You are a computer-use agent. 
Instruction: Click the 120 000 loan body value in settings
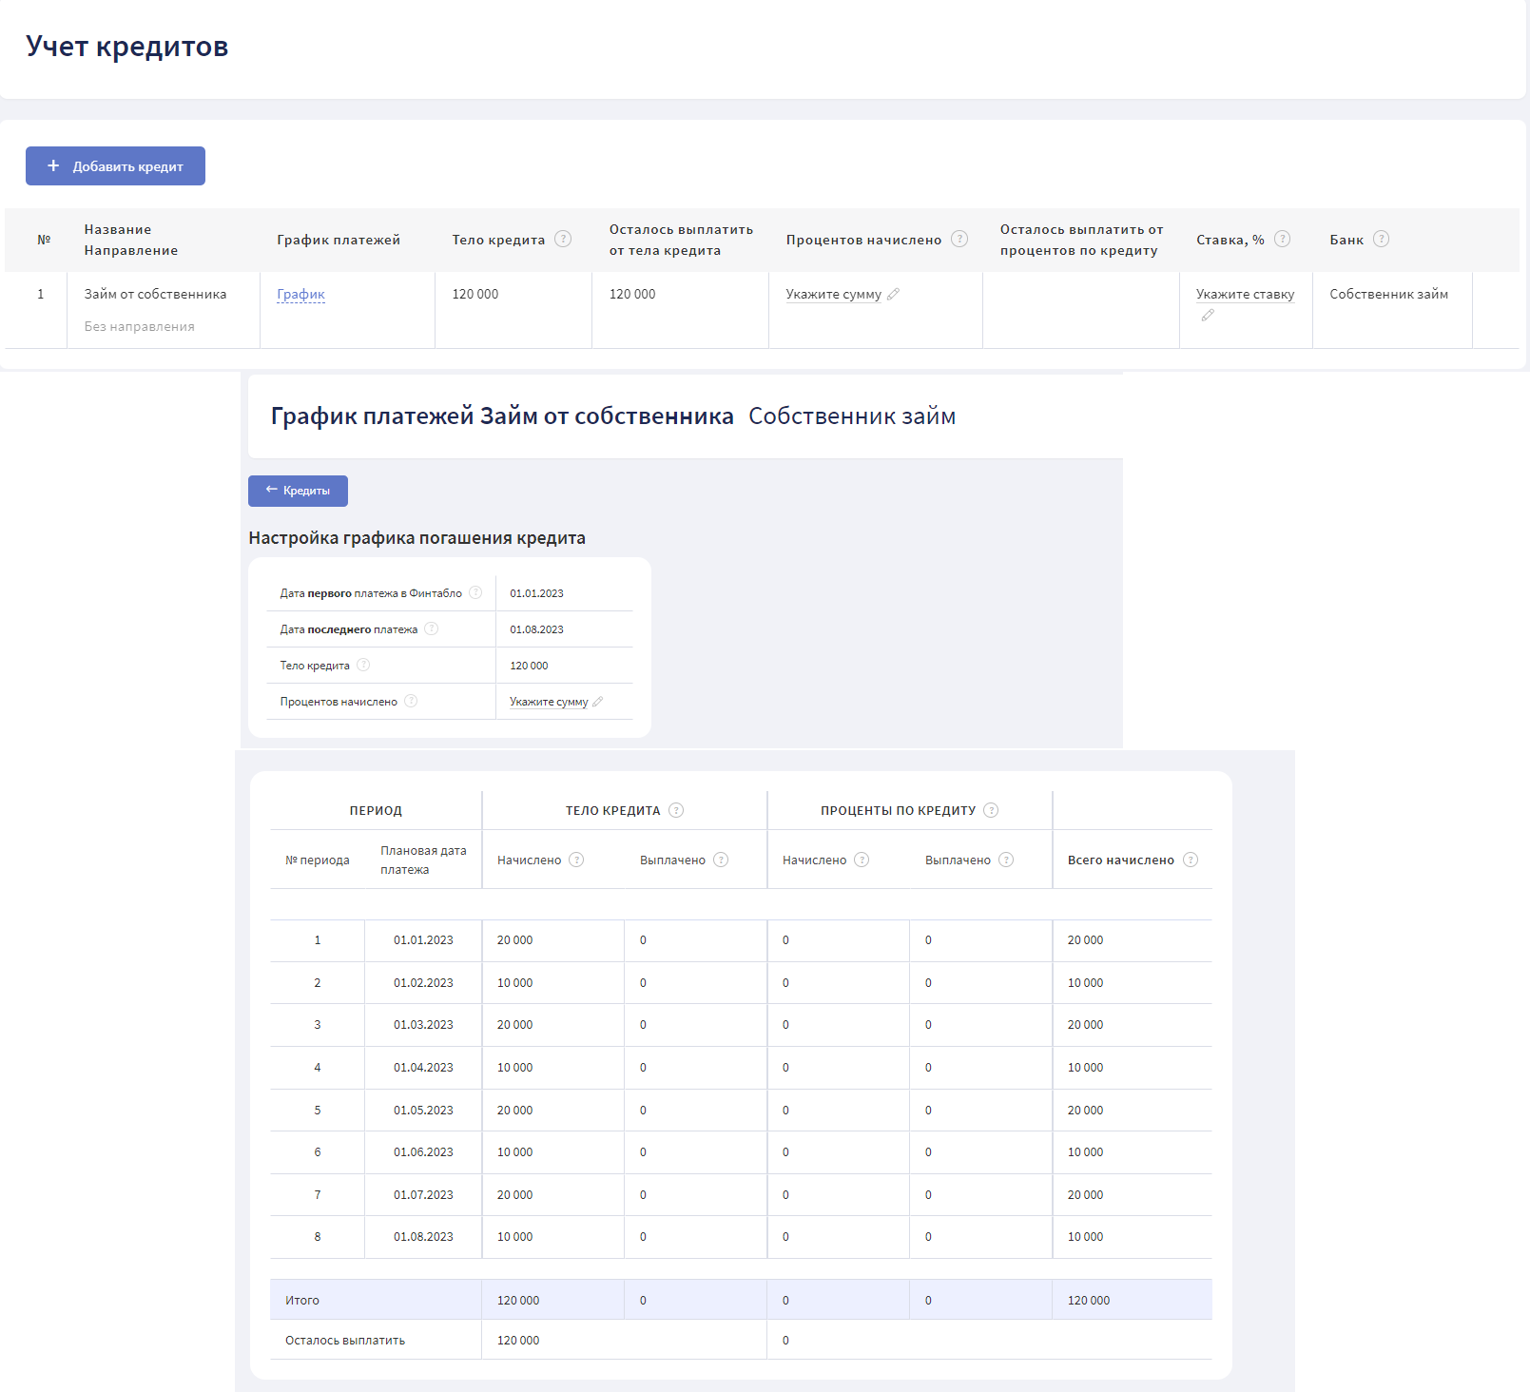[529, 666]
